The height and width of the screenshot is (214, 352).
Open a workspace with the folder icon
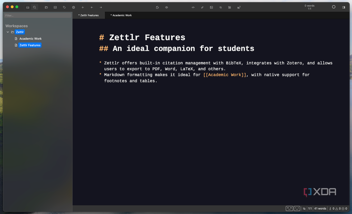pyautogui.click(x=46, y=7)
